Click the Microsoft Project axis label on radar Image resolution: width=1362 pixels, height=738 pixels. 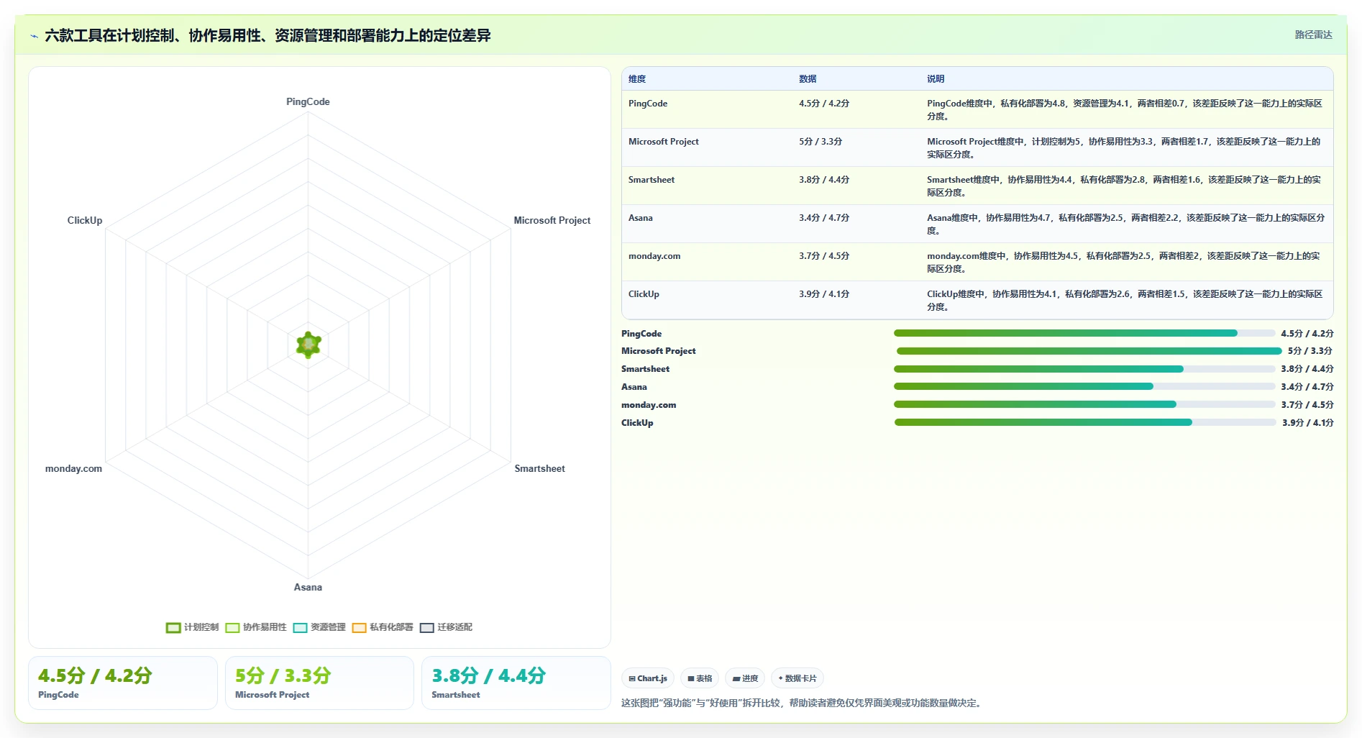(x=552, y=220)
